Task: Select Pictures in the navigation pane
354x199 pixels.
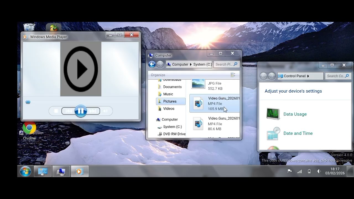Action: click(171, 101)
